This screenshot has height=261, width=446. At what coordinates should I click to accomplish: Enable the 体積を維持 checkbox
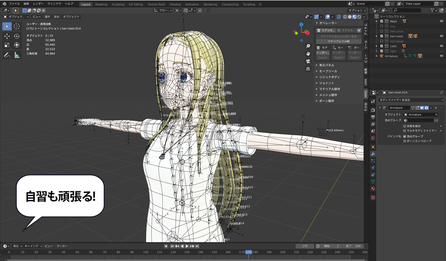pyautogui.click(x=405, y=126)
